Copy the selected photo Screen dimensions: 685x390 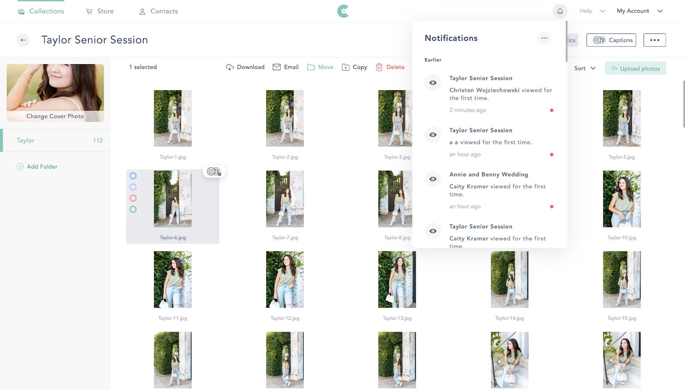coord(354,67)
